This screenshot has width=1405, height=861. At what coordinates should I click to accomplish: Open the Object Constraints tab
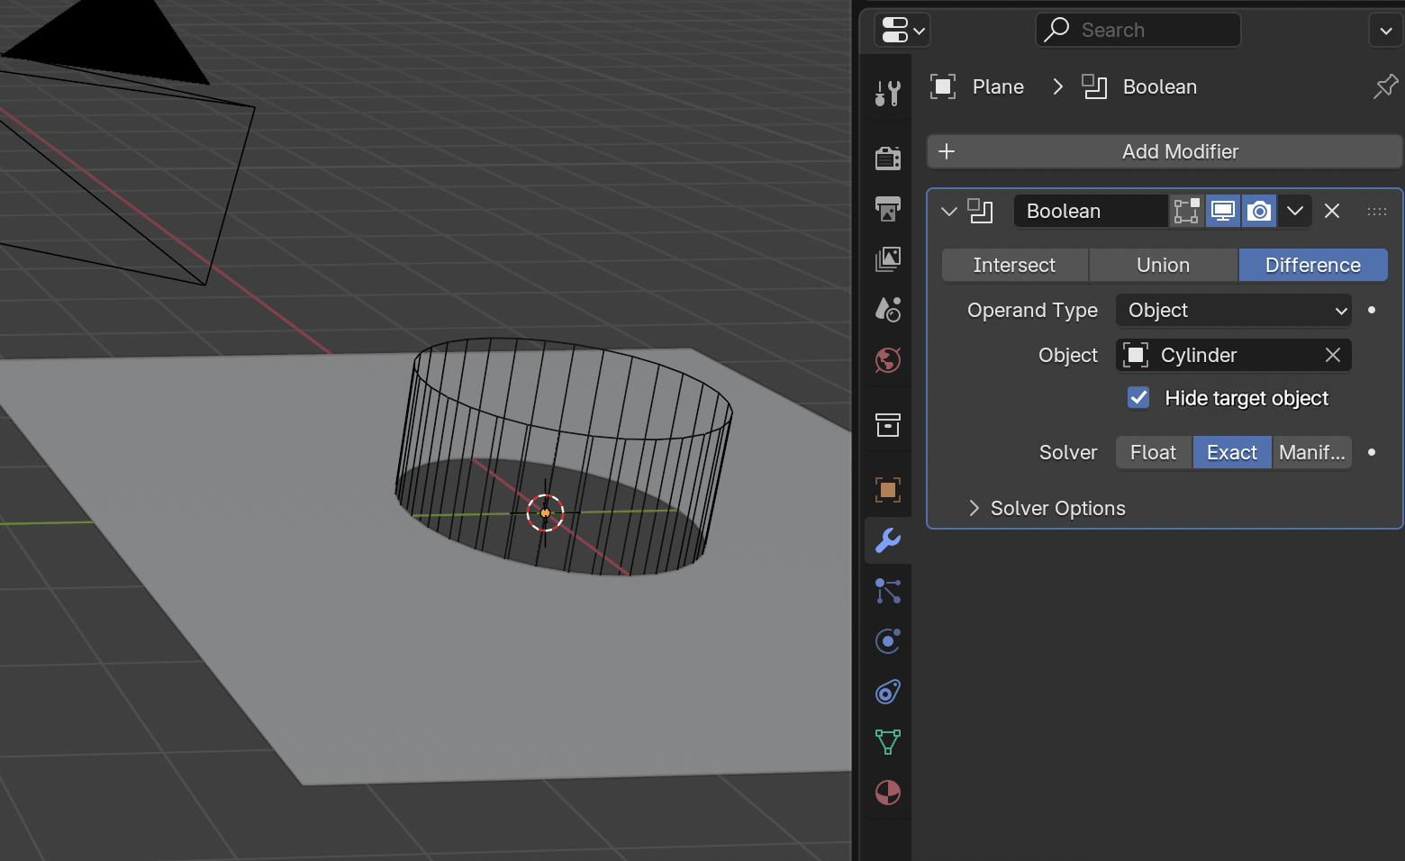pos(887,692)
